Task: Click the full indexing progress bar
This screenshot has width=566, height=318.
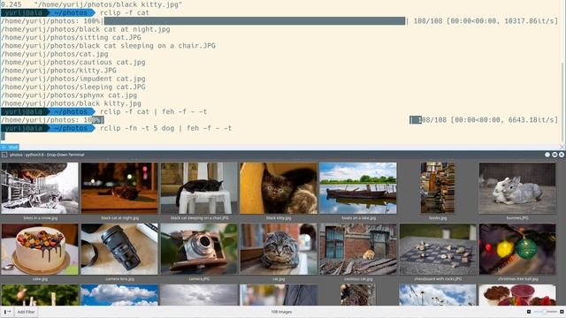Action: tap(255, 21)
